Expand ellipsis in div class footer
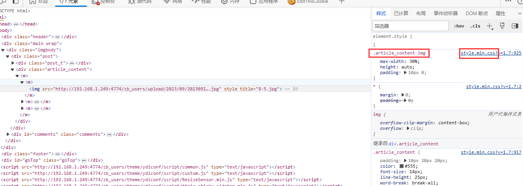Screen dimensions: 523x186 click(57, 154)
